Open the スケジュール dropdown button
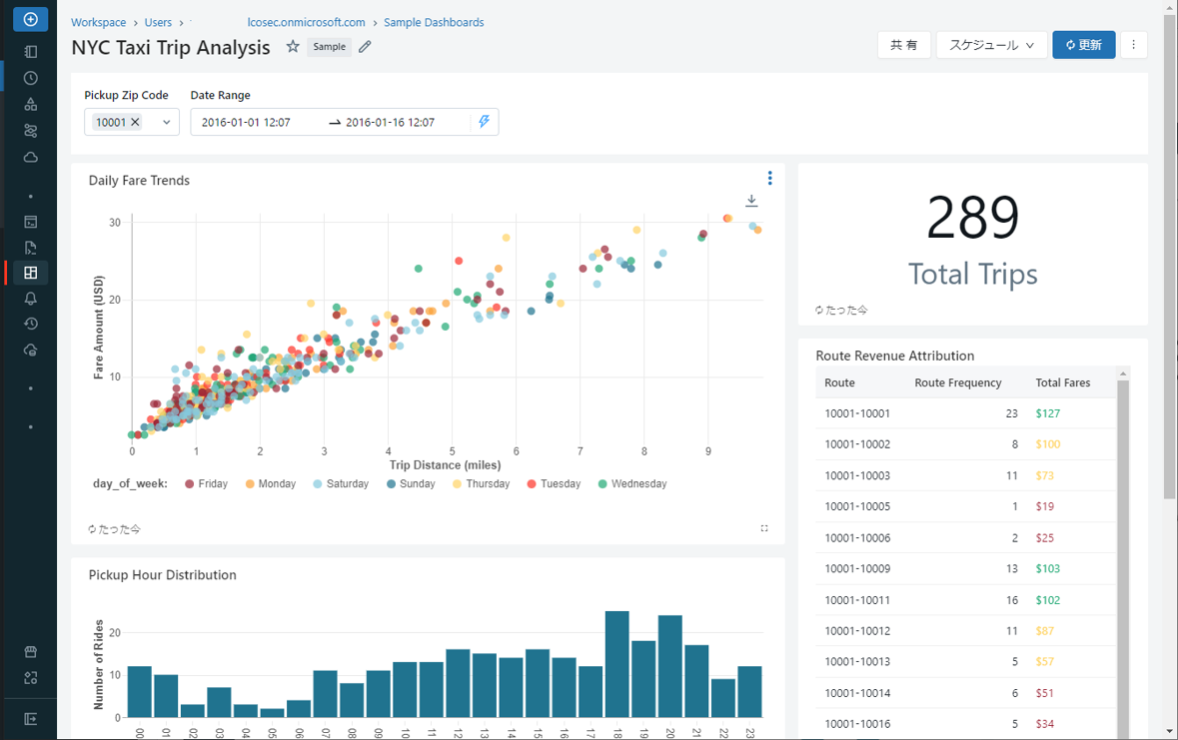1178x740 pixels. [990, 45]
